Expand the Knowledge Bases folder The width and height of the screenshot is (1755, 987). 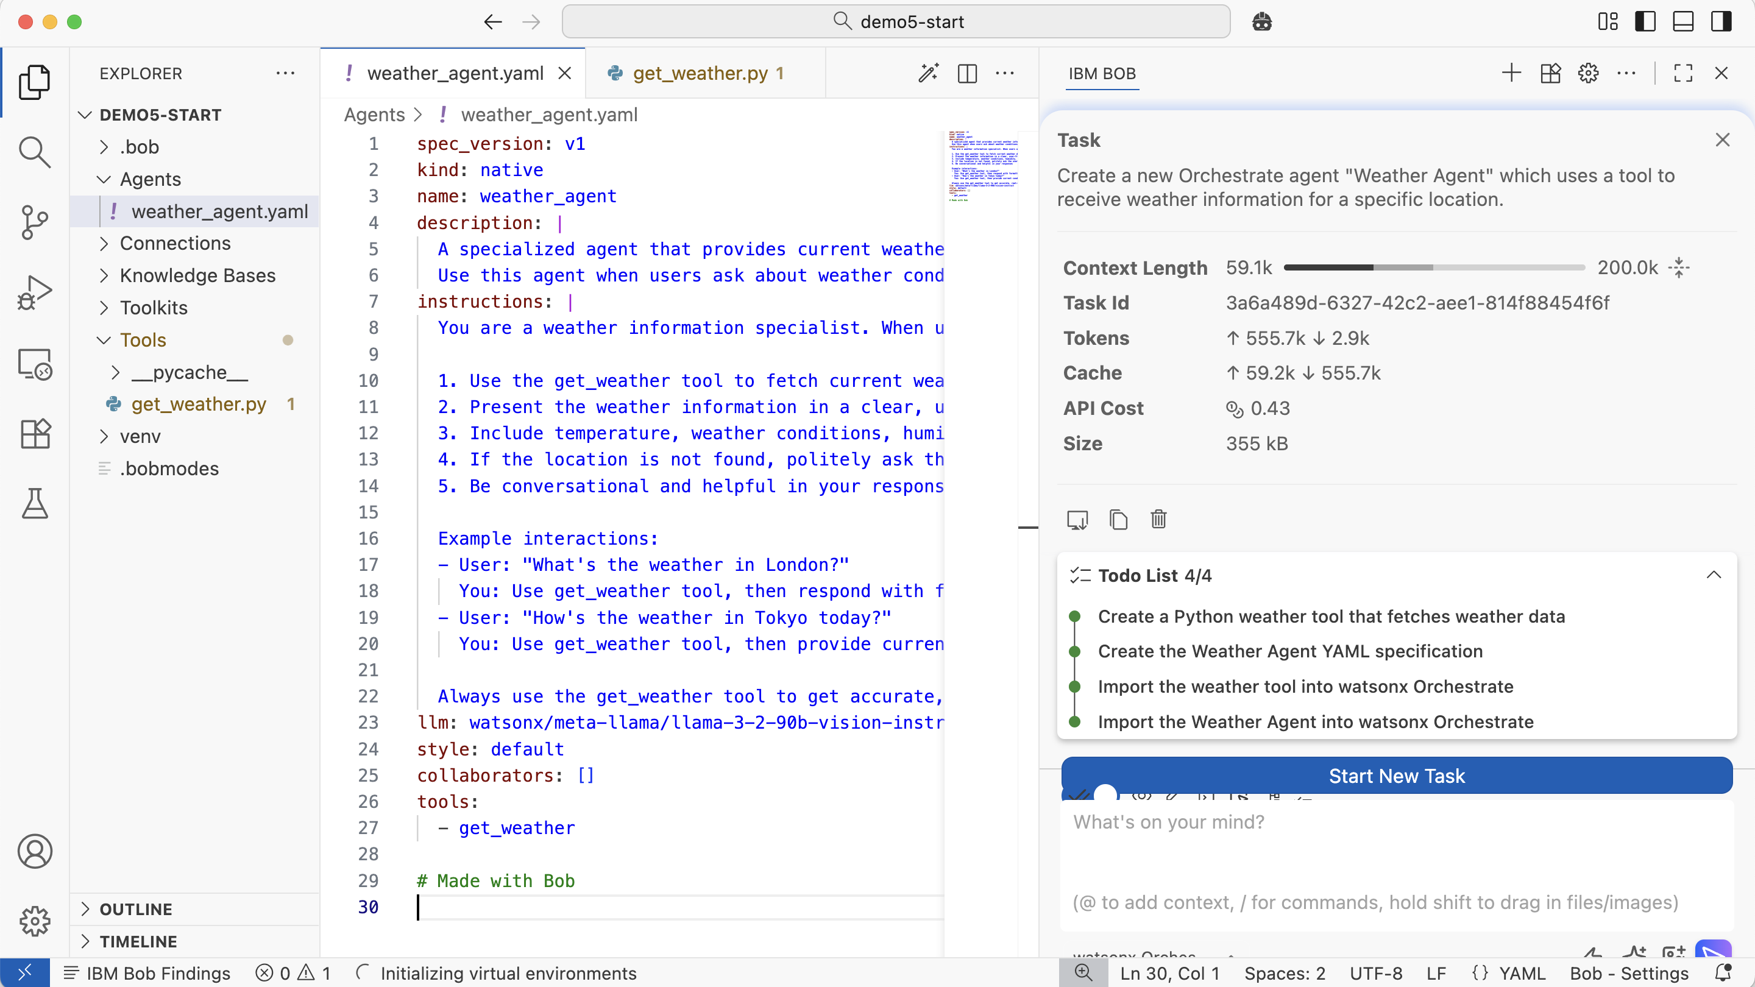pos(197,275)
